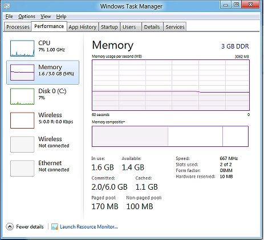Open the Help menu

(61, 17)
